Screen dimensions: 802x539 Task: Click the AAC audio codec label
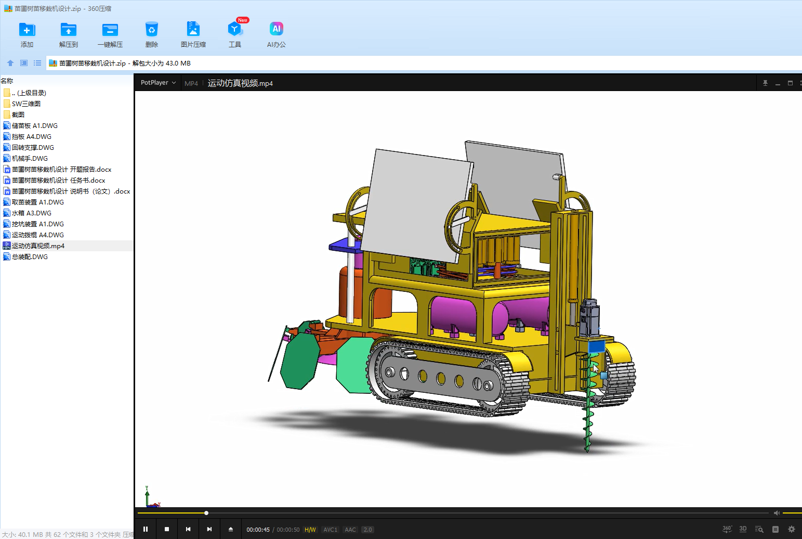pyautogui.click(x=350, y=530)
